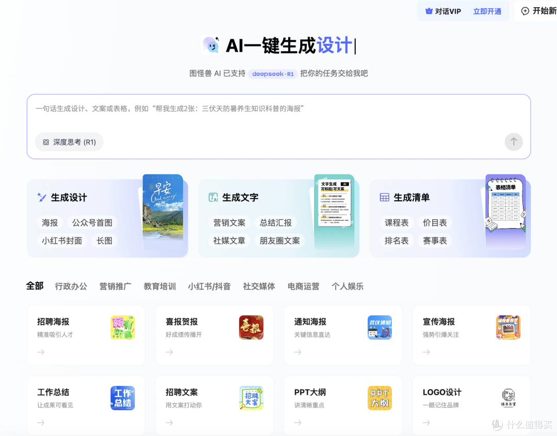557x436 pixels.
Task: Open the 喜报贺报 card title
Action: pos(182,321)
